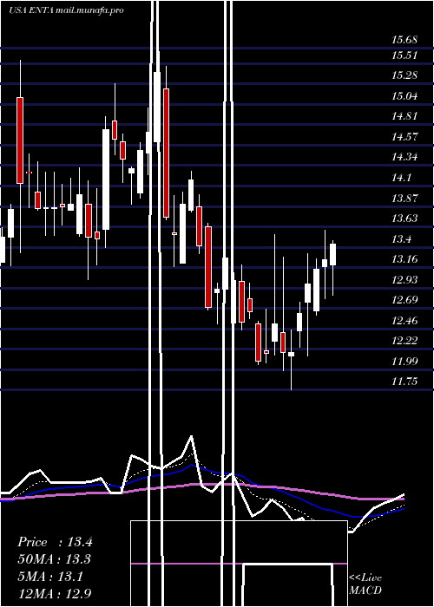Select the 12.46 price level label
The width and height of the screenshot is (434, 607).
(404, 320)
